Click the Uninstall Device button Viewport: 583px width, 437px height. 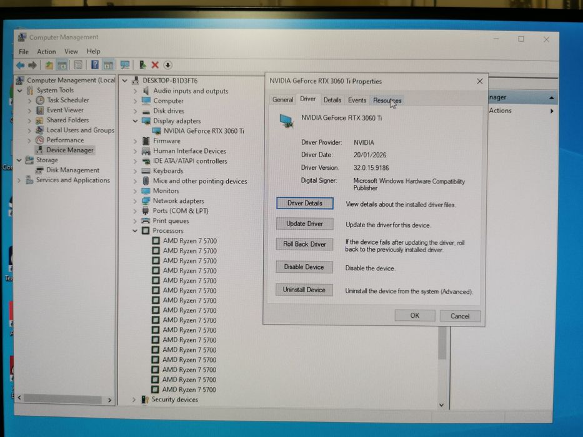(304, 290)
